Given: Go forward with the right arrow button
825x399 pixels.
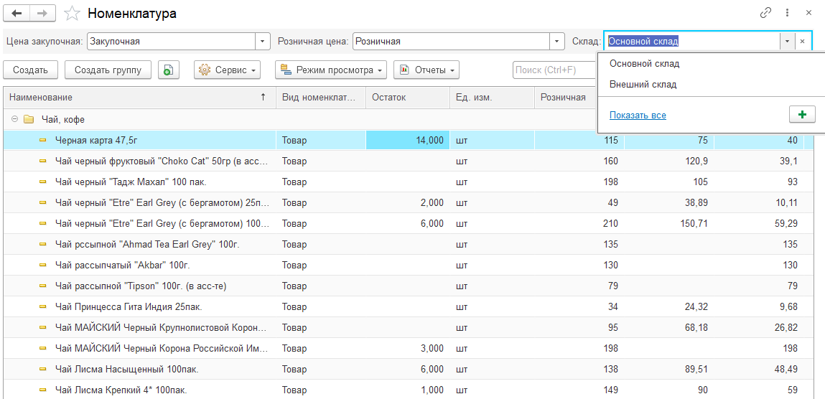Looking at the screenshot, I should click(x=43, y=14).
